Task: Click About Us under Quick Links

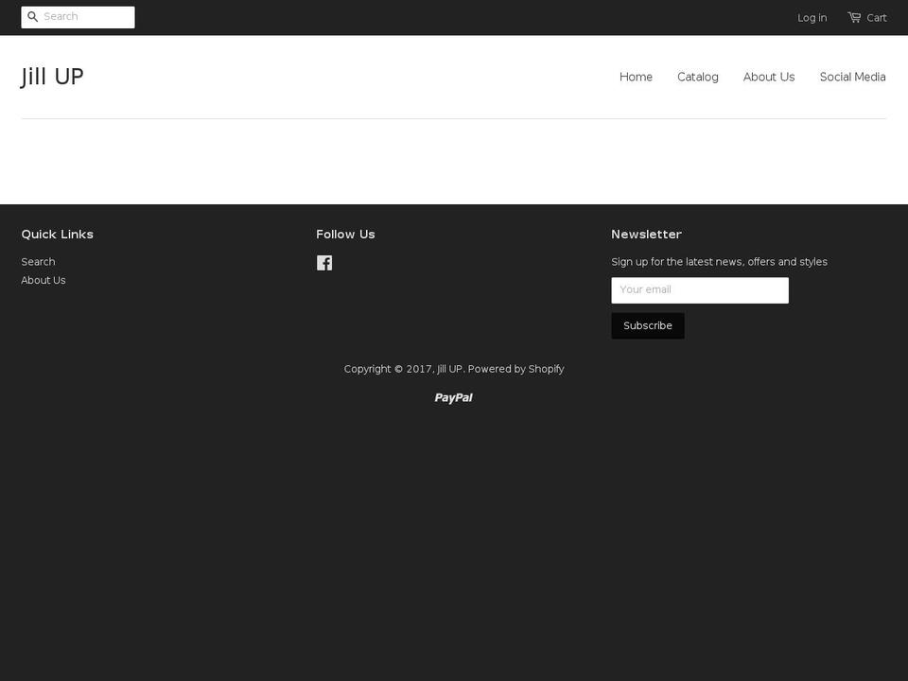Action: 44,280
